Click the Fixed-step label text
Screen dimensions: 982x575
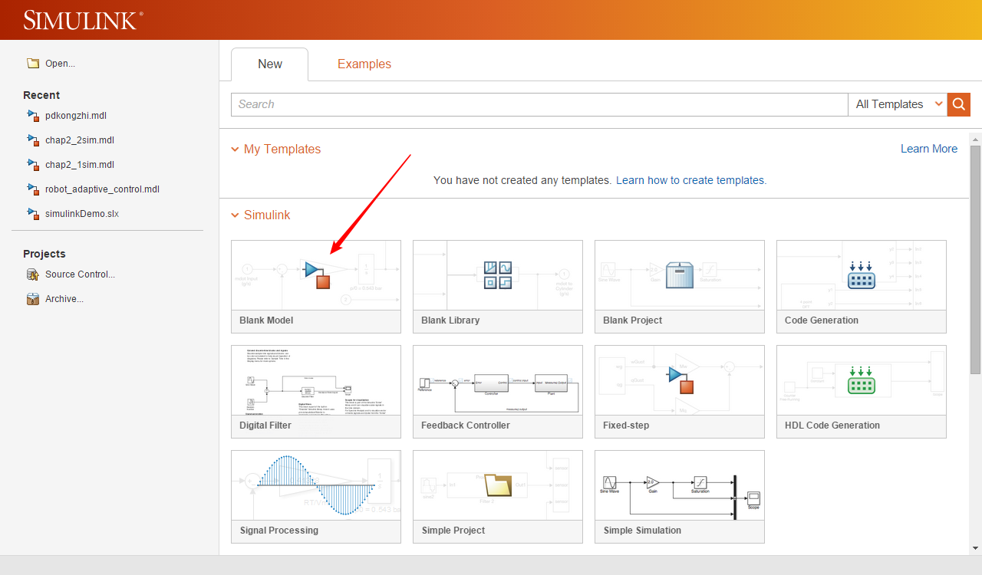(x=627, y=426)
